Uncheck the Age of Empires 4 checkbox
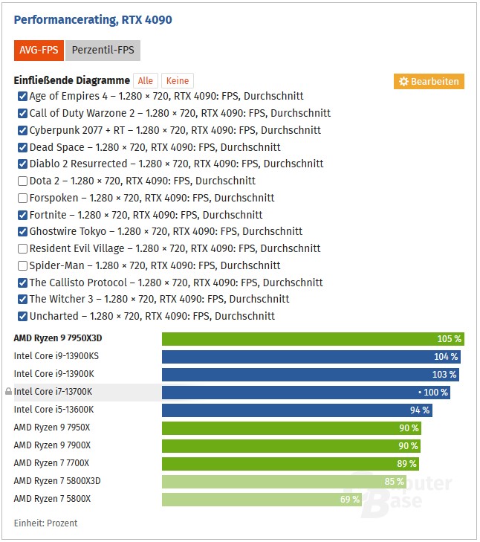 point(22,96)
